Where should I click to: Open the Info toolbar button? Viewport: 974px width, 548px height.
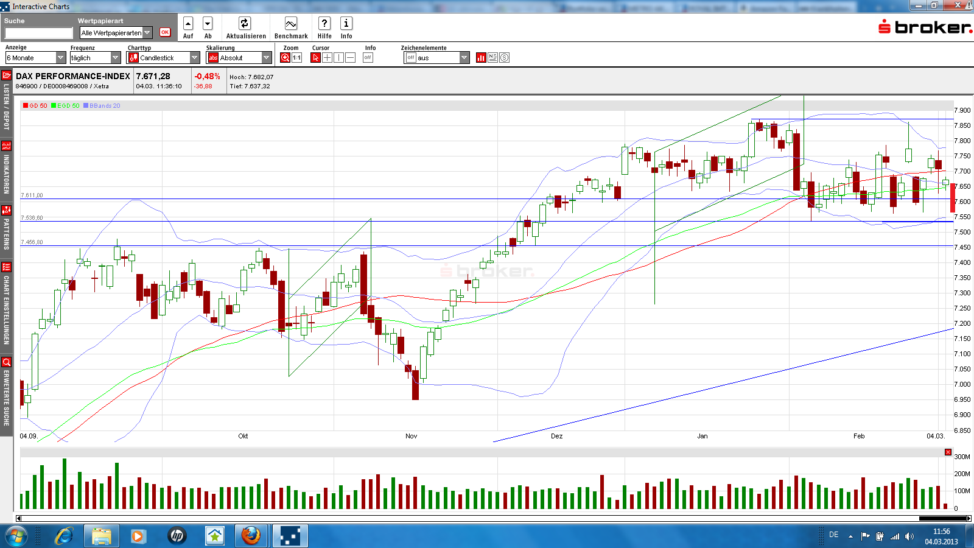tap(346, 23)
